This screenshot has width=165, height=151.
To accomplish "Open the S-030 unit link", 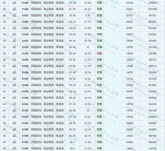I will (25, 34).
